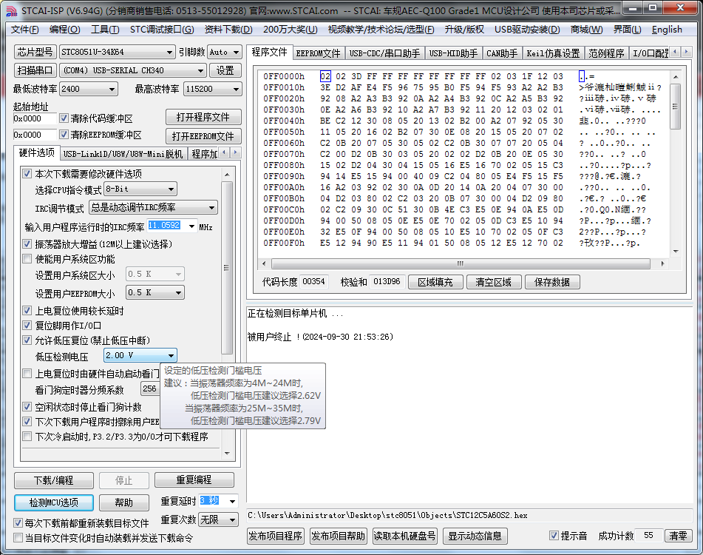Image resolution: width=703 pixels, height=555 pixels.
Task: Click hardware options list scroll down arrow
Action: point(227,453)
